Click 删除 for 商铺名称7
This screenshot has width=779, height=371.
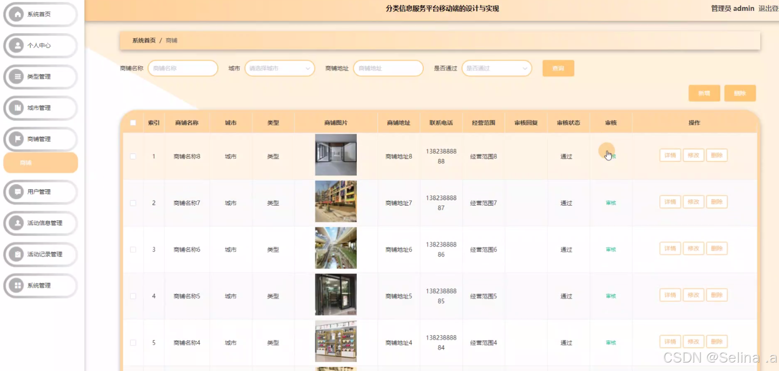[717, 202]
